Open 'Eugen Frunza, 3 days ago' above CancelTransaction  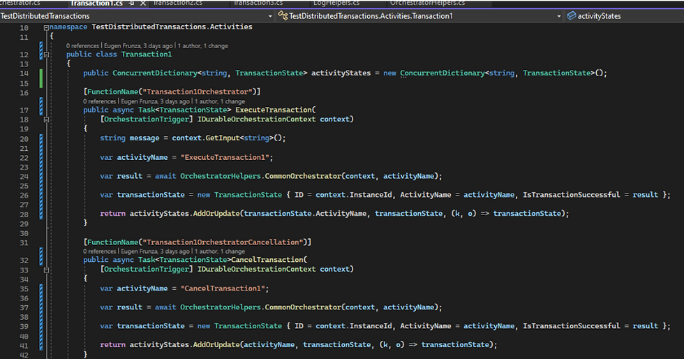(155, 251)
